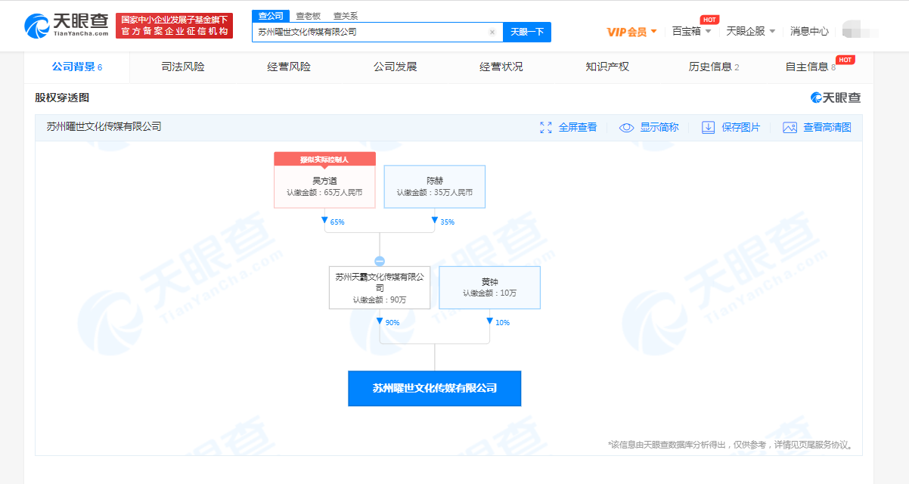Click the 10% share label
909x484 pixels.
(502, 323)
